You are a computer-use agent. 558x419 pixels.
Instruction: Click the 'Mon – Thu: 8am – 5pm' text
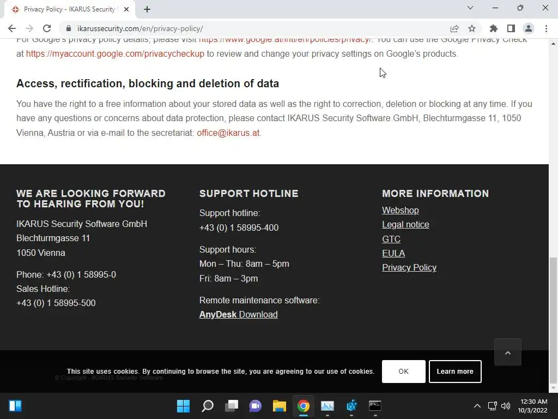coord(244,264)
